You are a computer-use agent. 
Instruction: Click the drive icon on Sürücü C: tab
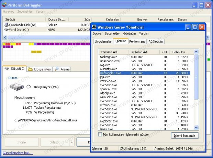(7, 69)
